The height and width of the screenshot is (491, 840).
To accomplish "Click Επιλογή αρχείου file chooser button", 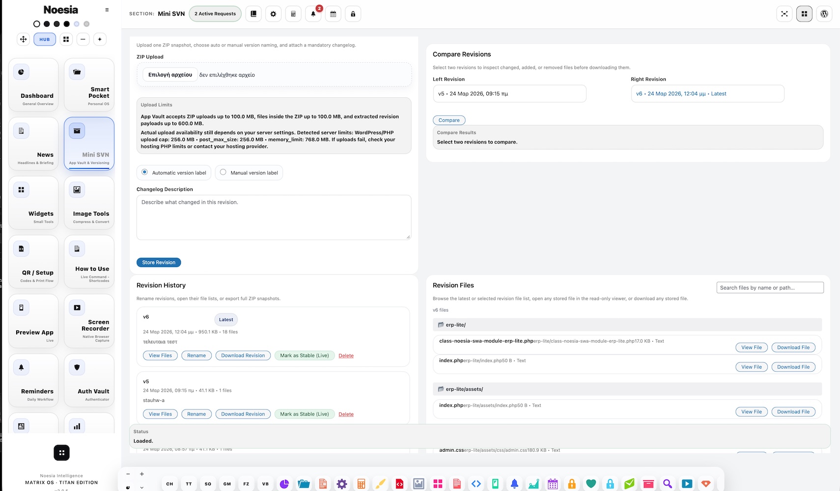I will tap(170, 75).
